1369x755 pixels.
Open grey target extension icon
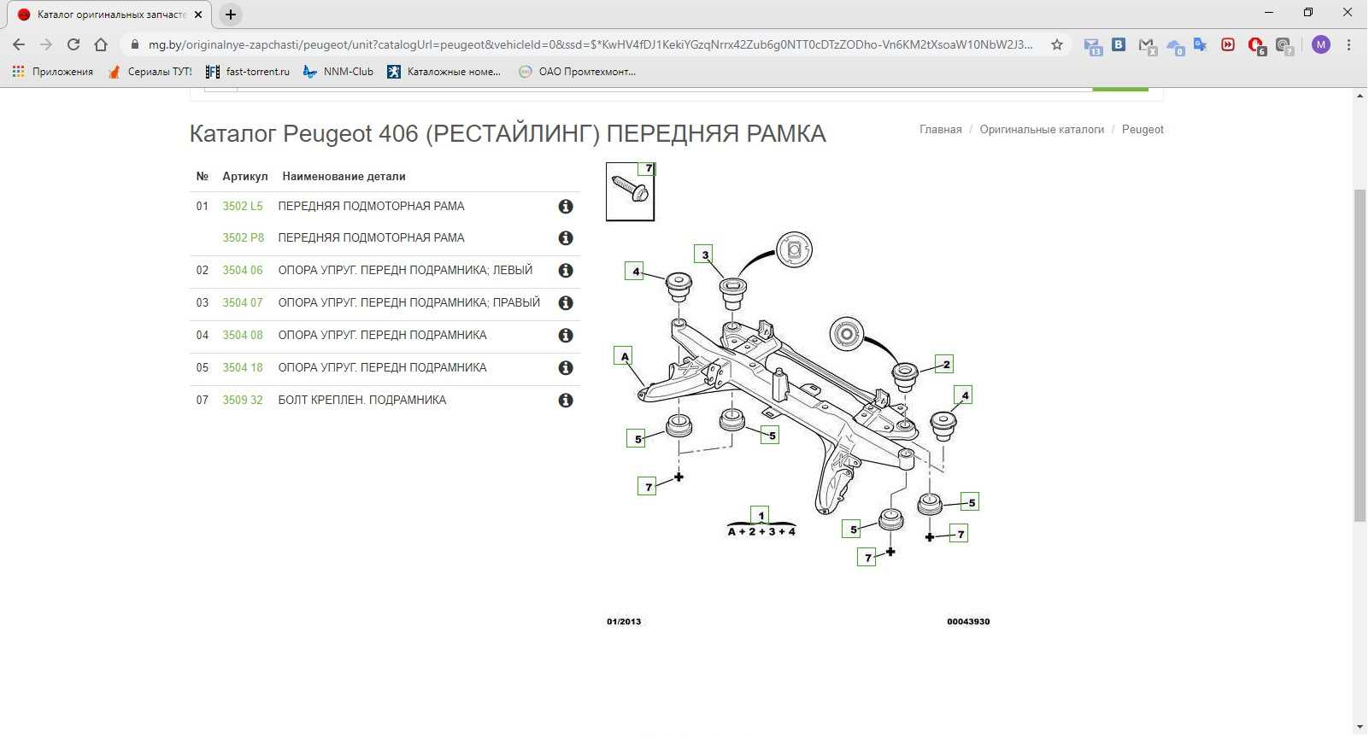(1284, 45)
